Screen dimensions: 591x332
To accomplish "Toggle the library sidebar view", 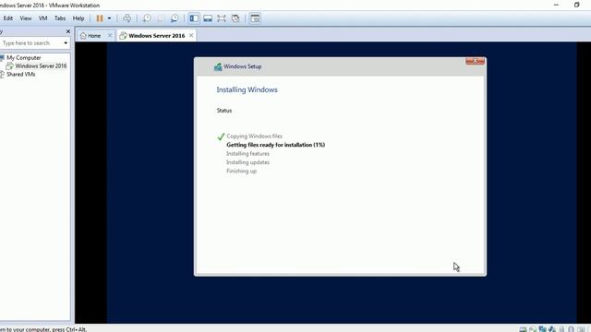I will tap(194, 18).
